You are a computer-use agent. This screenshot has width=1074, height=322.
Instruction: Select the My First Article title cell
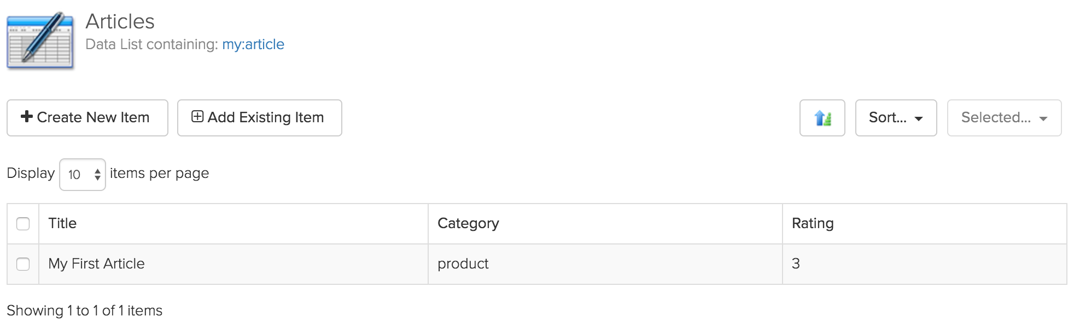click(x=96, y=264)
